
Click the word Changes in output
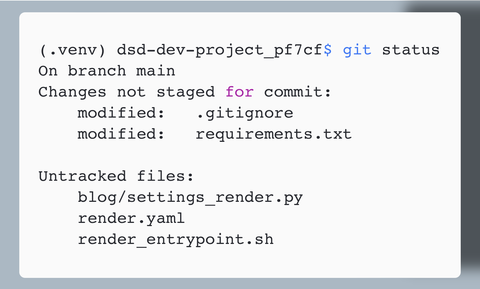[x=72, y=92]
